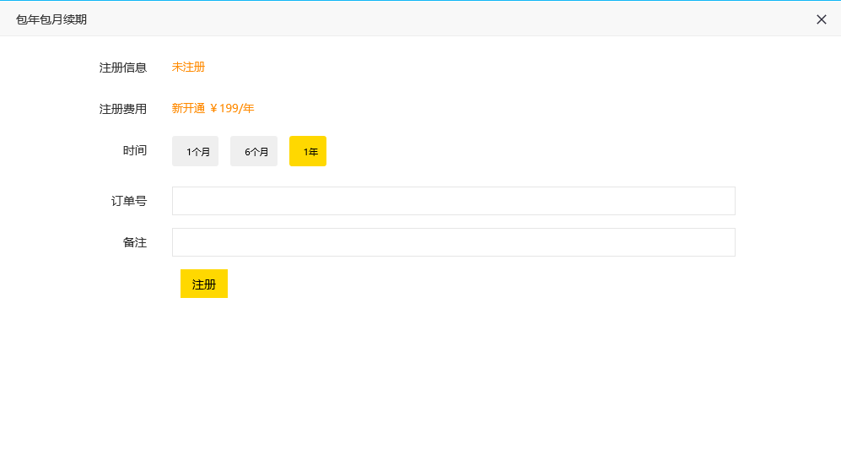Click the 包年包月续期 dialog title
The height and width of the screenshot is (471, 841).
[51, 20]
